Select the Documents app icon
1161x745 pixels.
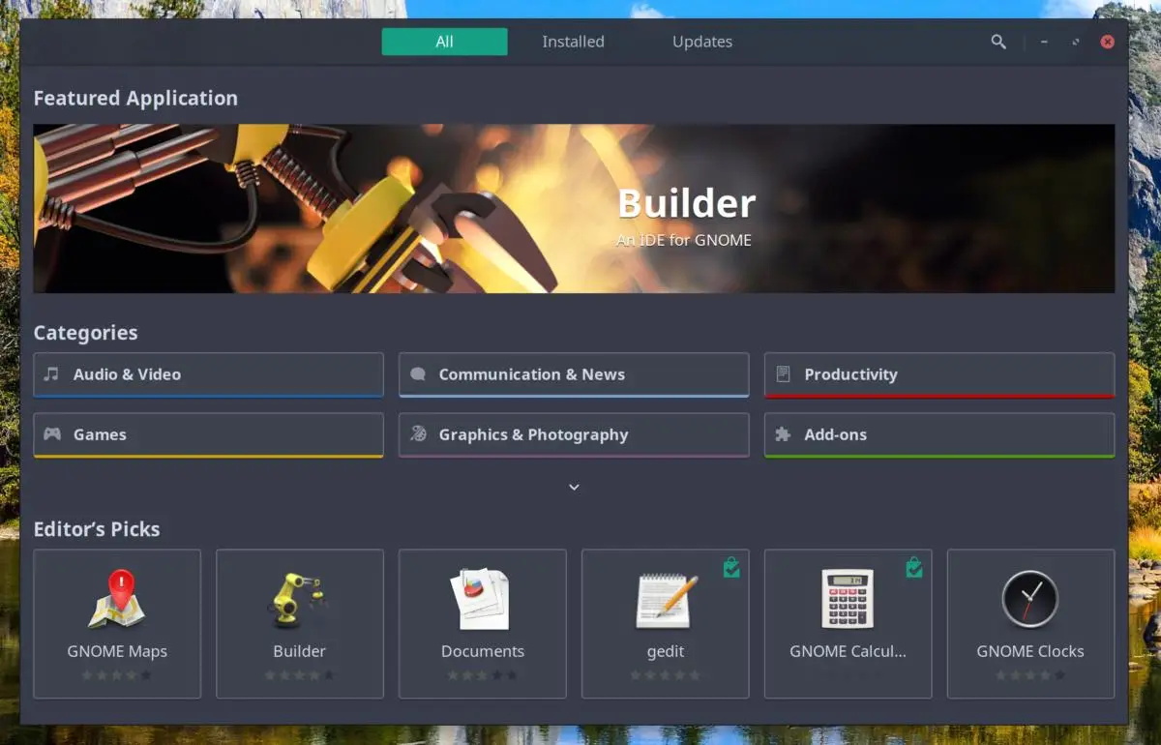point(482,600)
